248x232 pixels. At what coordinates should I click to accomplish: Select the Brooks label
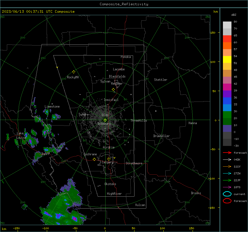tap(196, 193)
